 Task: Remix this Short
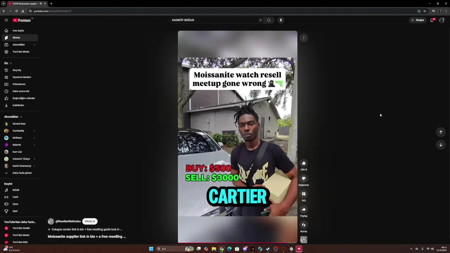(304, 225)
